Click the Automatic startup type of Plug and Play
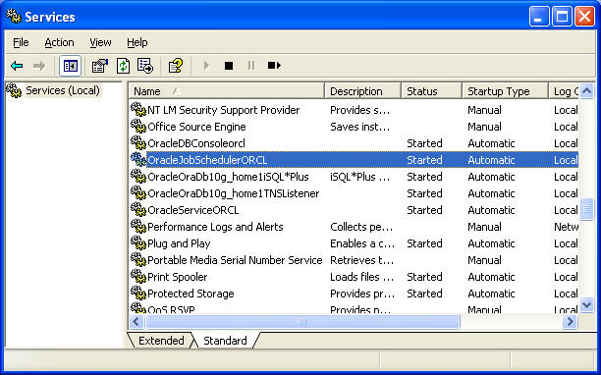The image size is (601, 375). (491, 243)
